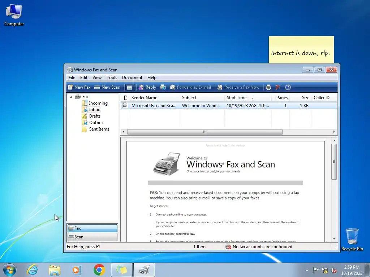Open the Windows Start button
This screenshot has height=277, width=370.
pos(9,270)
